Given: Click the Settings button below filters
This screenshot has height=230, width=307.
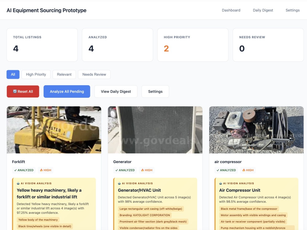Looking at the screenshot, I should click(155, 91).
